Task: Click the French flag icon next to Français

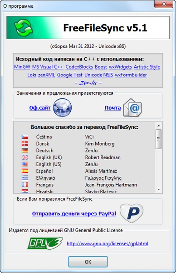Action: [x=25, y=185]
